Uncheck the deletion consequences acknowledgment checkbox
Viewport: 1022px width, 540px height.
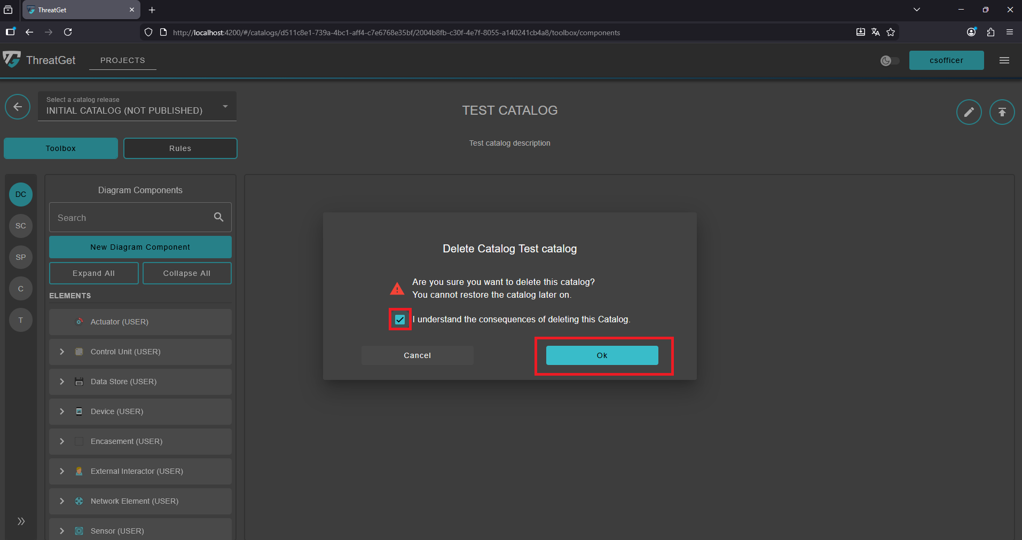[399, 319]
